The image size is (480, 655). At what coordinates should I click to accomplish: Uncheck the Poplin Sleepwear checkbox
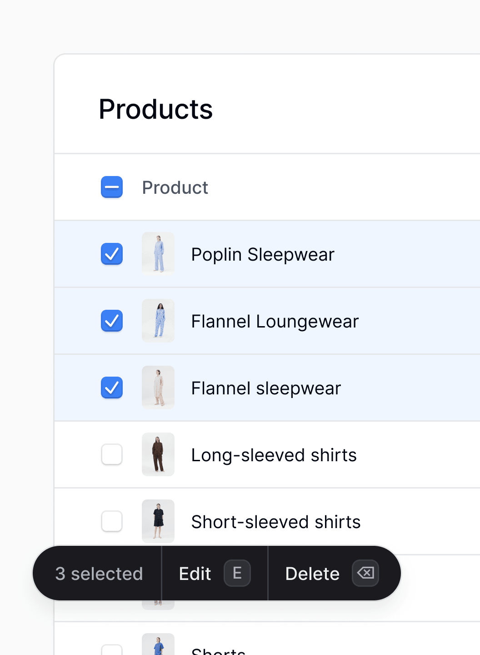[x=112, y=254]
